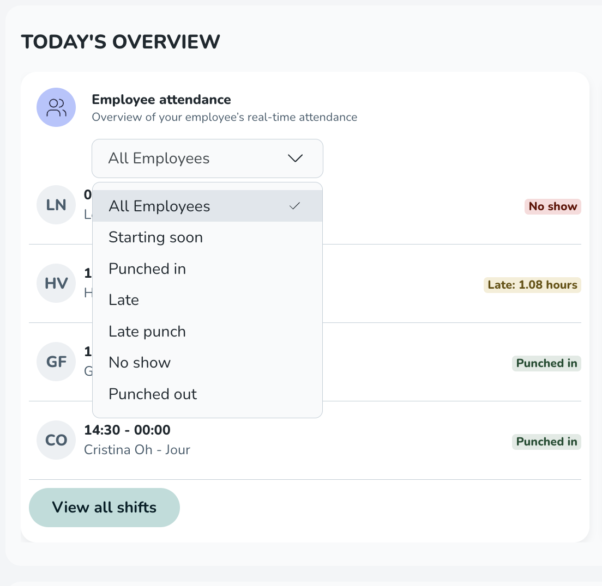Select the Late filter option
The width and height of the screenshot is (602, 586).
coord(124,300)
